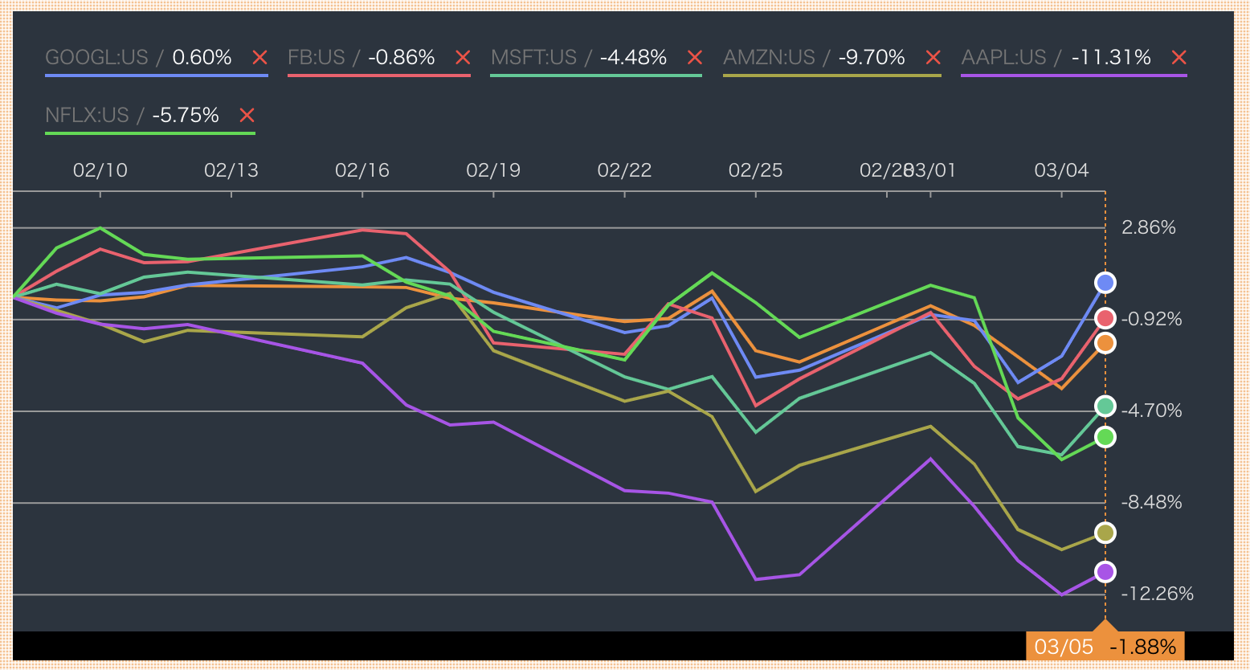Select the -9.70% value for AMZN
This screenshot has width=1250, height=670.
coord(872,58)
